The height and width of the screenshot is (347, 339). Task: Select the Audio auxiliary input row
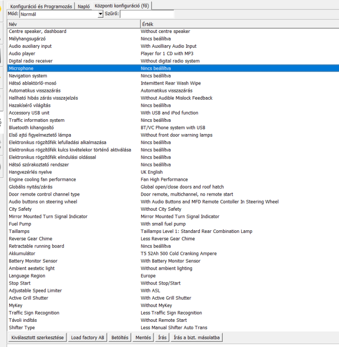(x=173, y=46)
